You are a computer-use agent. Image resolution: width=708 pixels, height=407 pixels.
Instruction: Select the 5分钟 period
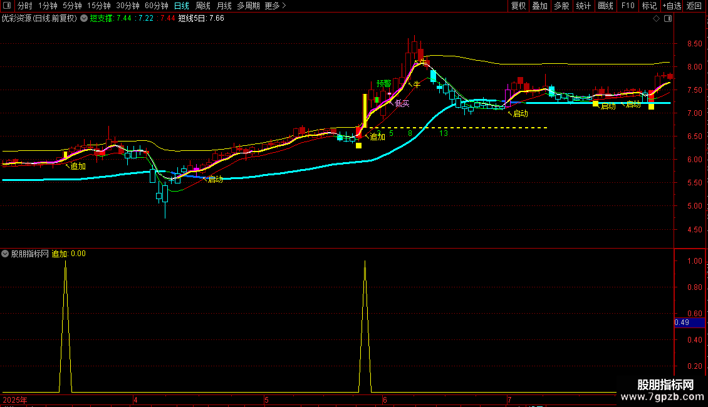[x=72, y=6]
